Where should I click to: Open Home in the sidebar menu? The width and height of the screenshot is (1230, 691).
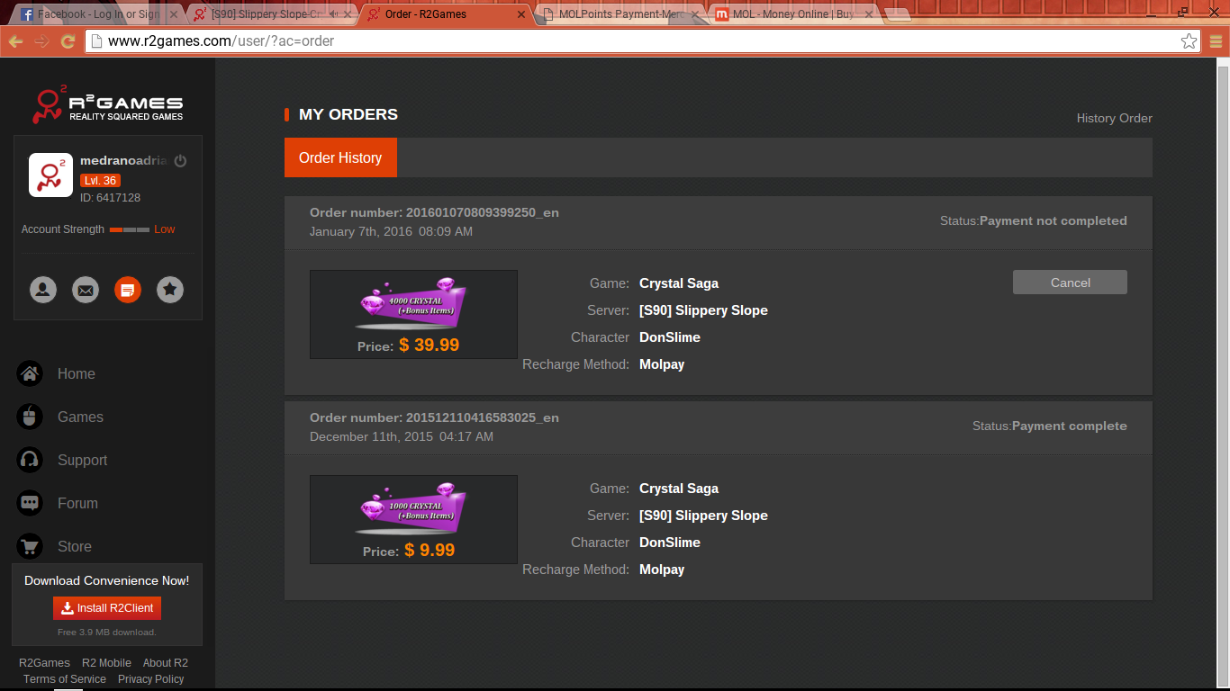pos(76,373)
